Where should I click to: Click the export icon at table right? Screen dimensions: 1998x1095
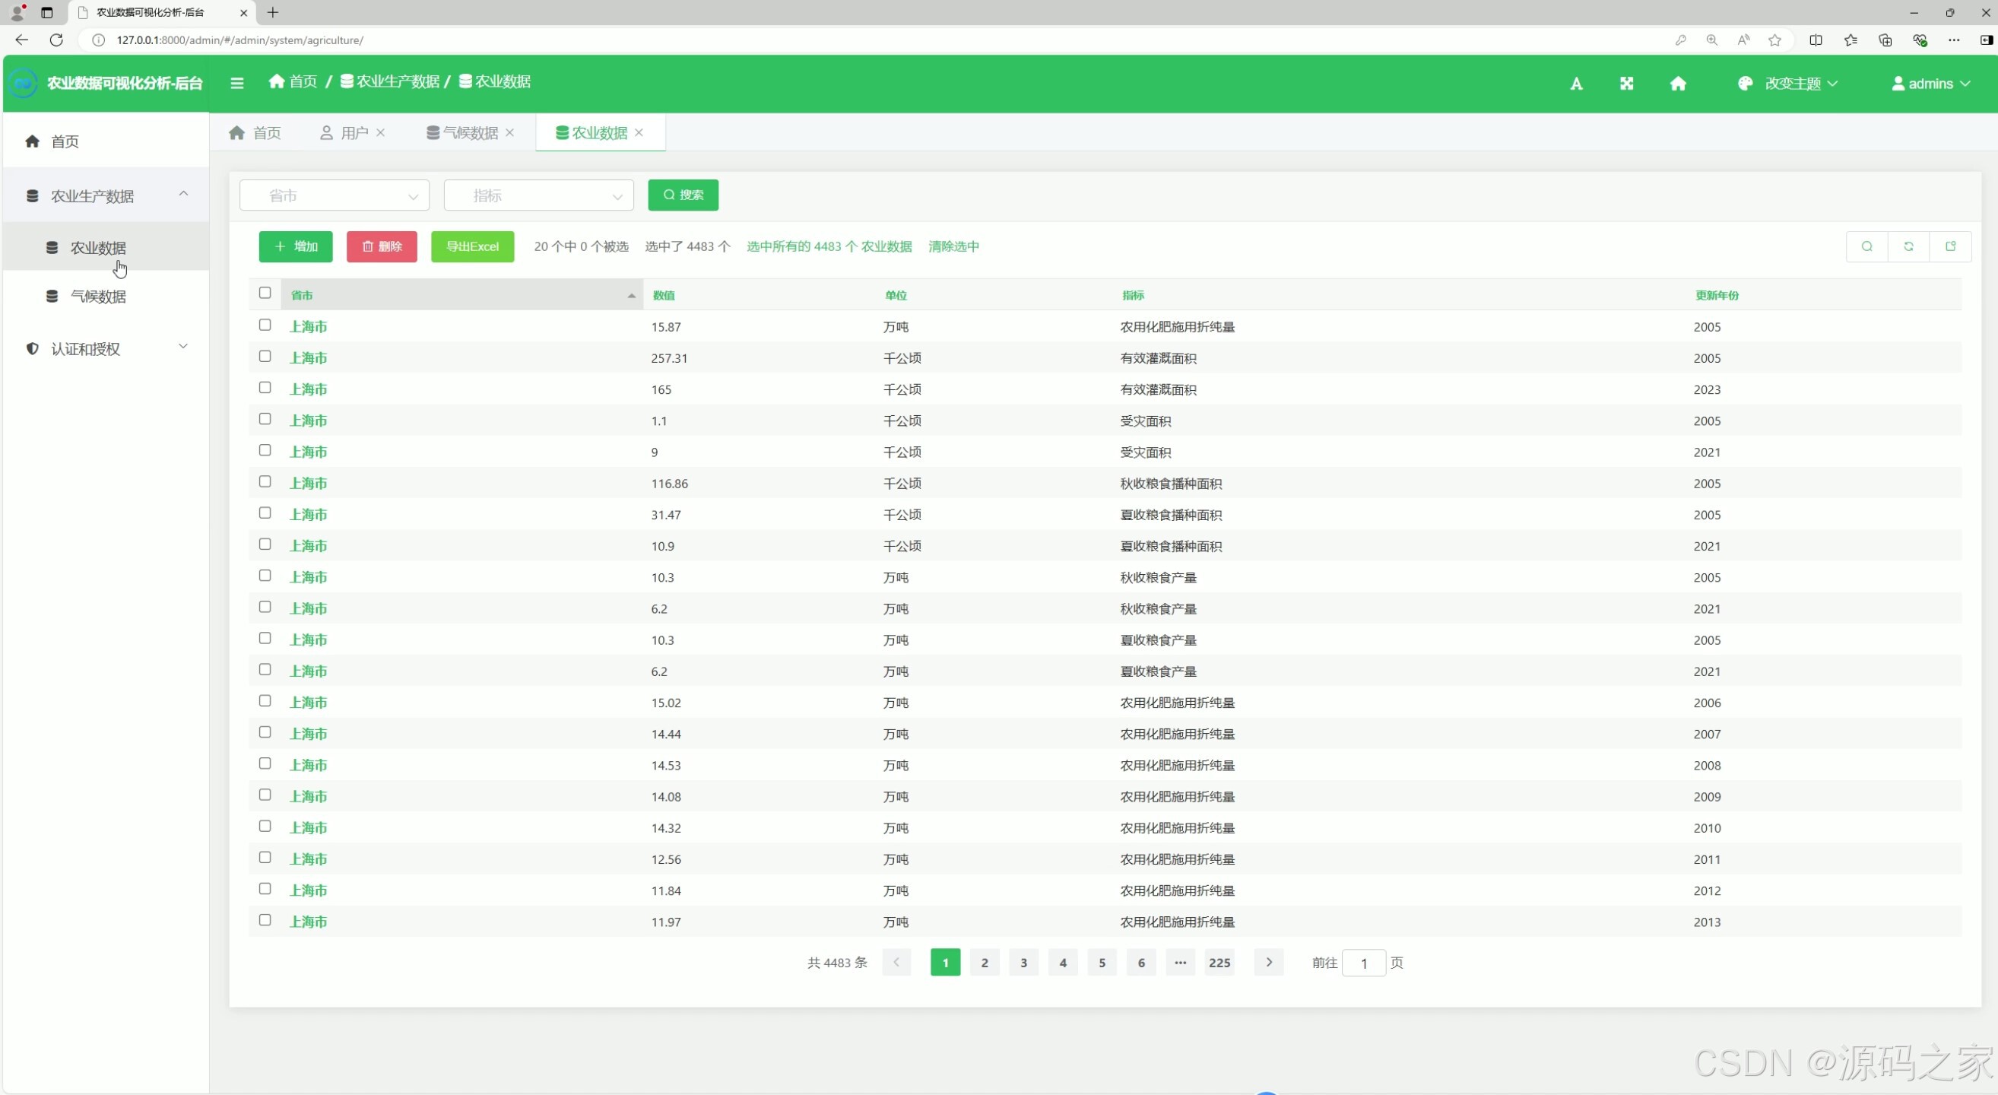1950,246
